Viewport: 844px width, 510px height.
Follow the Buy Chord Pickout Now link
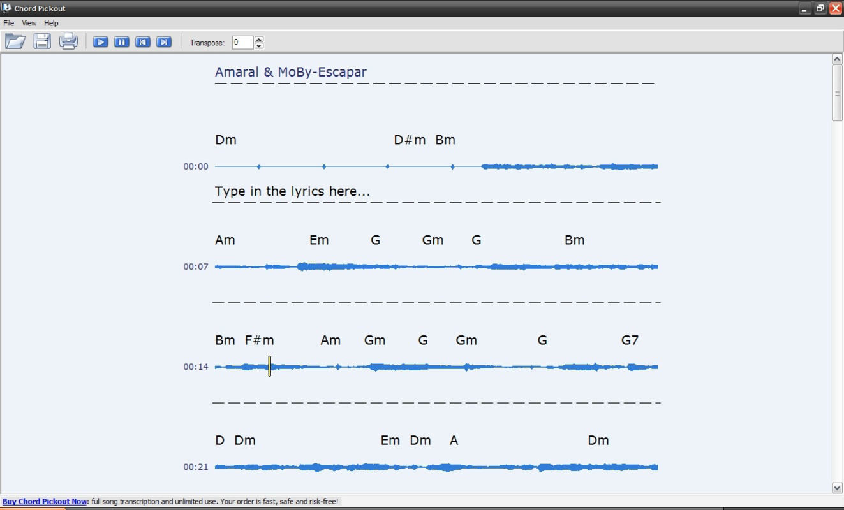pyautogui.click(x=45, y=502)
